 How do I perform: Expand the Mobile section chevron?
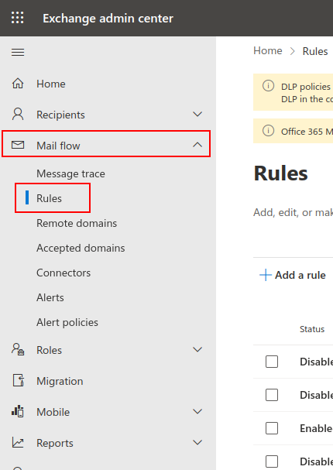[197, 411]
